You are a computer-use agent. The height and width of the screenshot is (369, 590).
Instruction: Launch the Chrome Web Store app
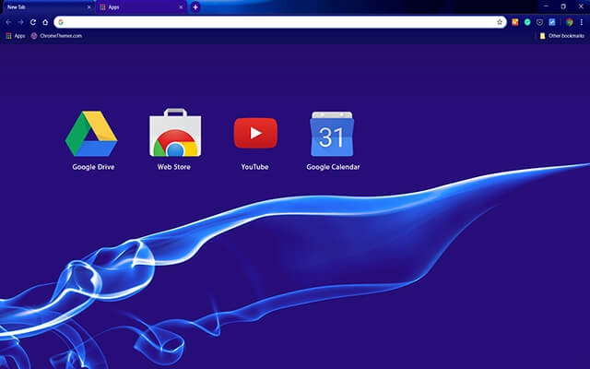click(x=175, y=133)
